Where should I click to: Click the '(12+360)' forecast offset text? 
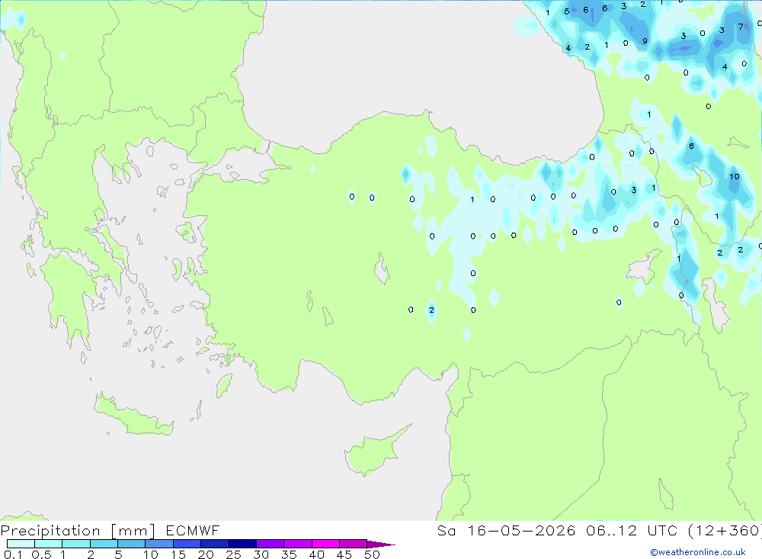tap(725, 530)
